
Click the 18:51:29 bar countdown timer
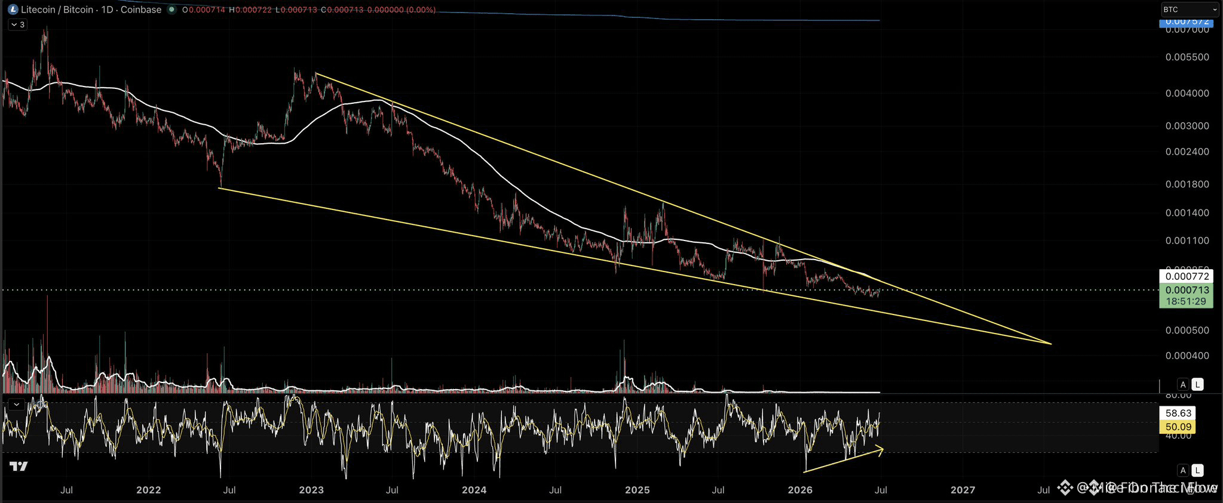[x=1186, y=302]
